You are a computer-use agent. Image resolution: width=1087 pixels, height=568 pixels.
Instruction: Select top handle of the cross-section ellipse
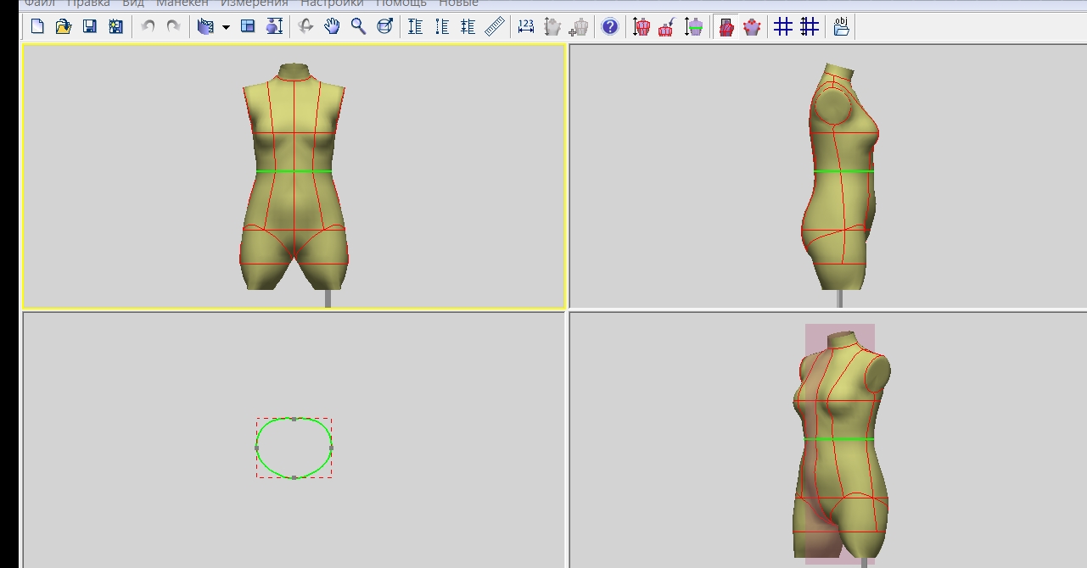(294, 419)
